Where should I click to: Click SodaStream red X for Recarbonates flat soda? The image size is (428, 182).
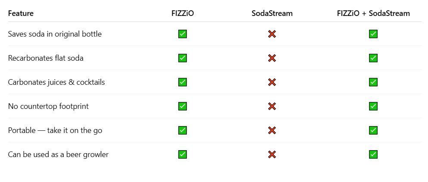pyautogui.click(x=272, y=58)
